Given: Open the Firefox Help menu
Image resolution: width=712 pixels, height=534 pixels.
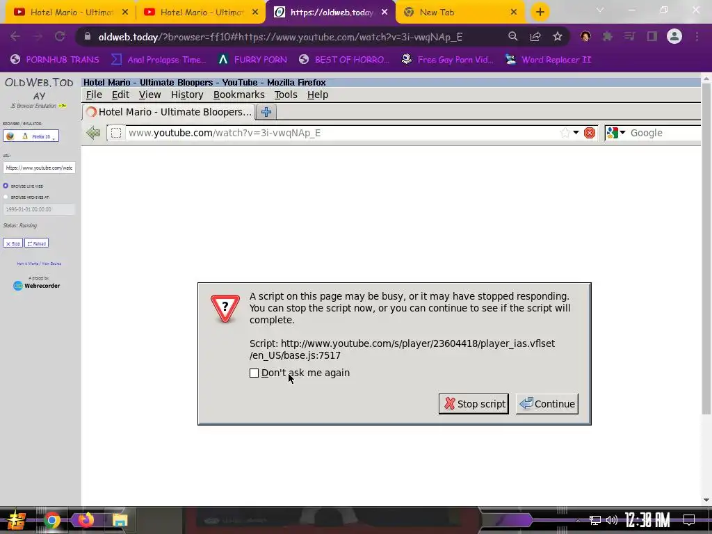Looking at the screenshot, I should [x=317, y=95].
